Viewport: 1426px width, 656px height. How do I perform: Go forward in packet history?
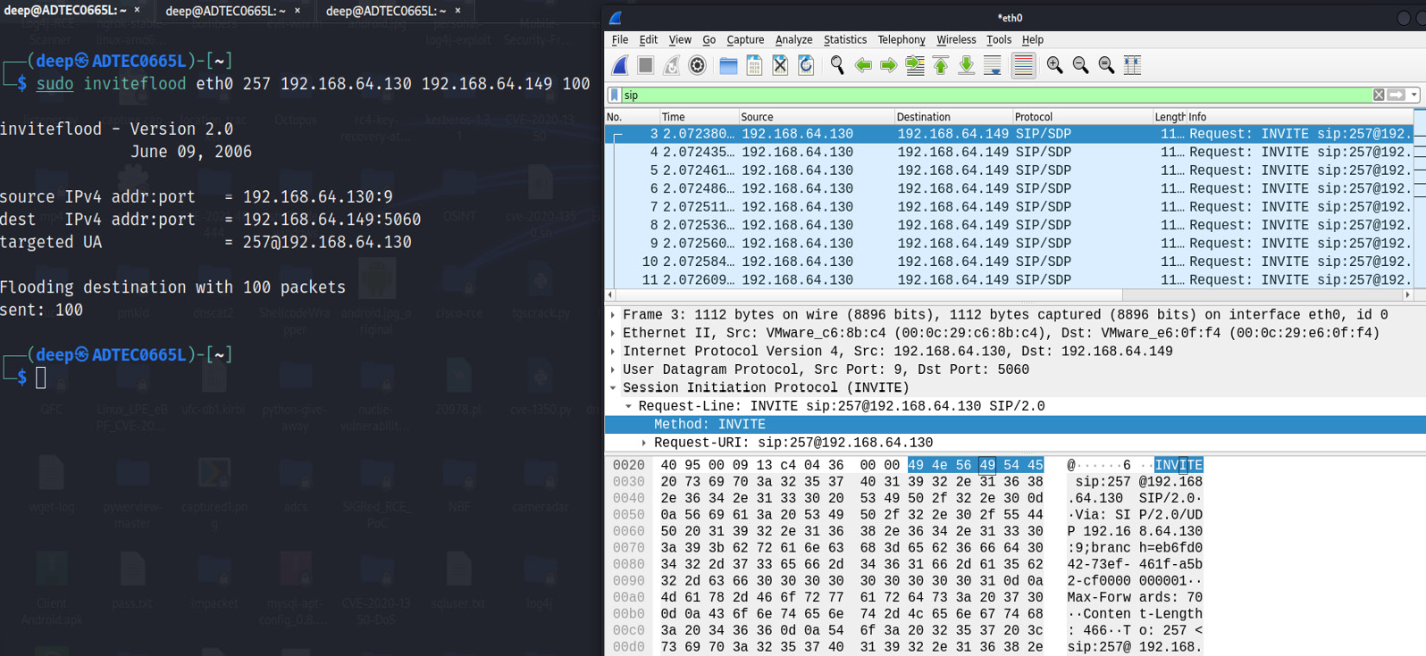[x=889, y=65]
